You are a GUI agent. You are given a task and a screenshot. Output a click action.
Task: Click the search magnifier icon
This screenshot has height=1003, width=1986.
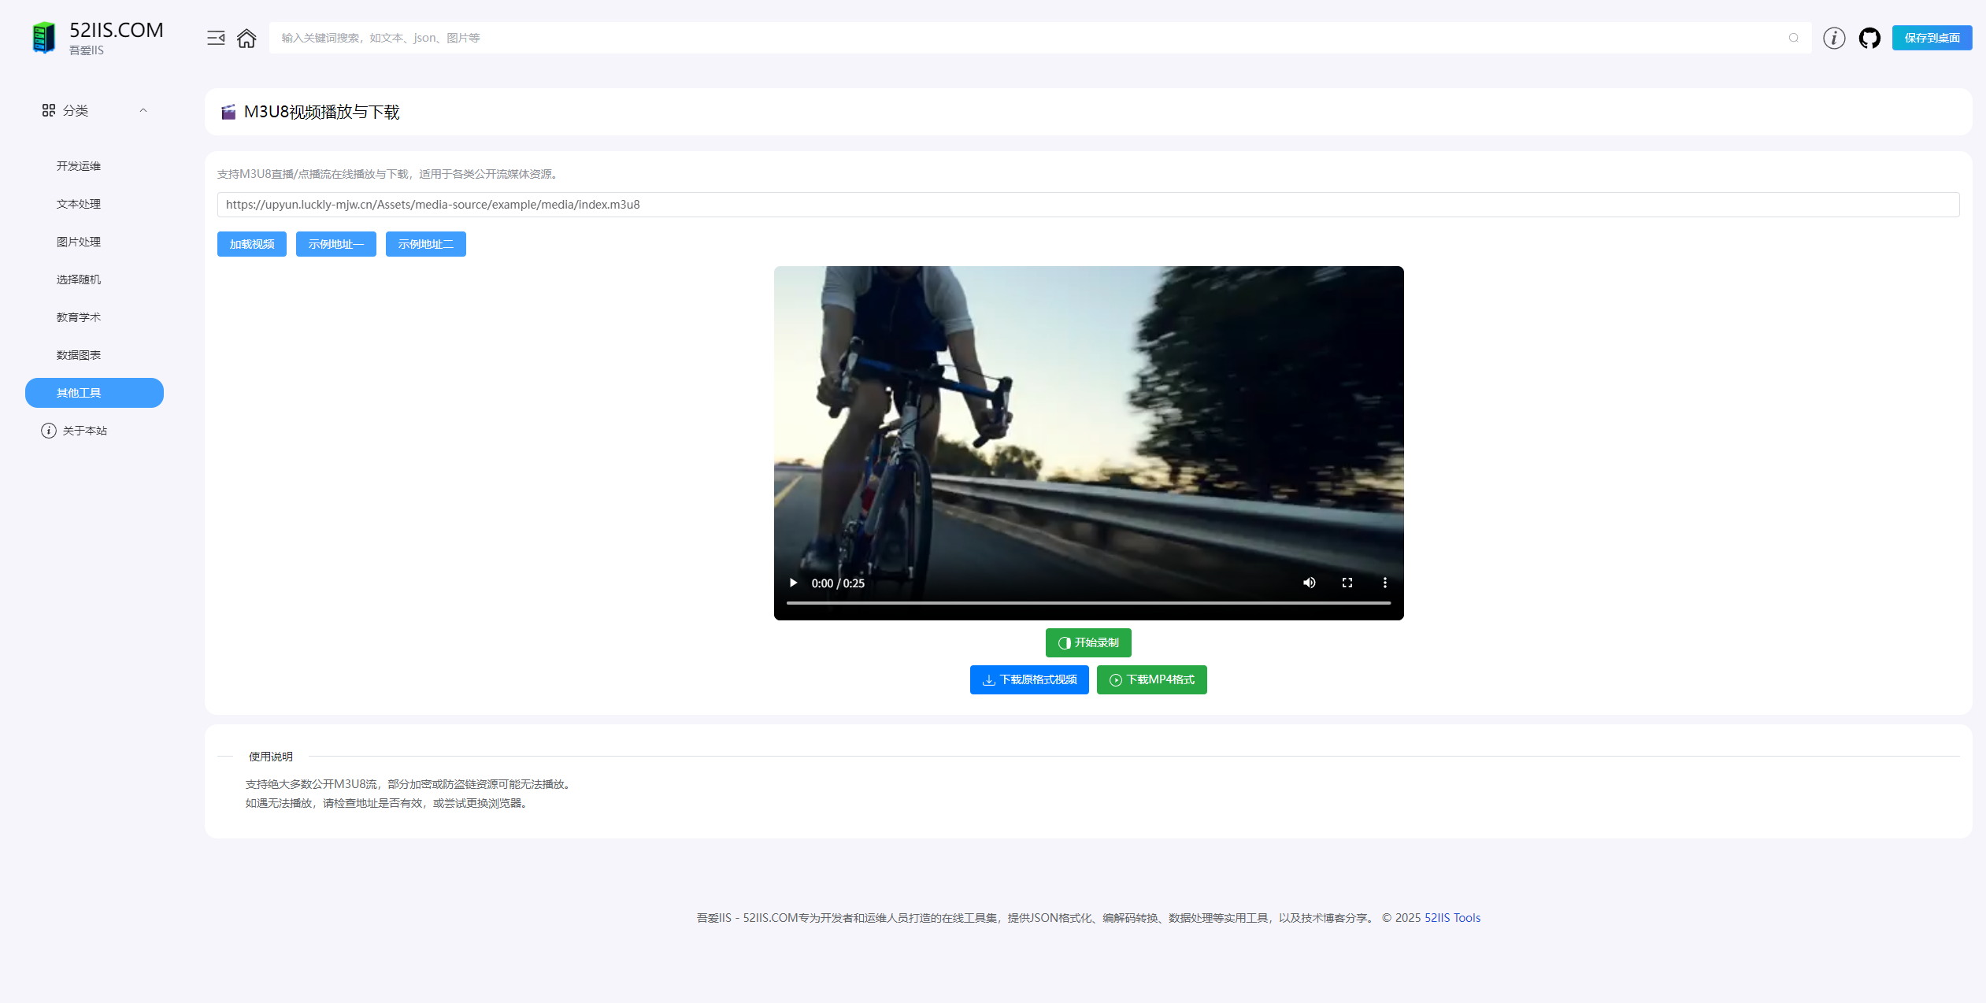pos(1794,38)
